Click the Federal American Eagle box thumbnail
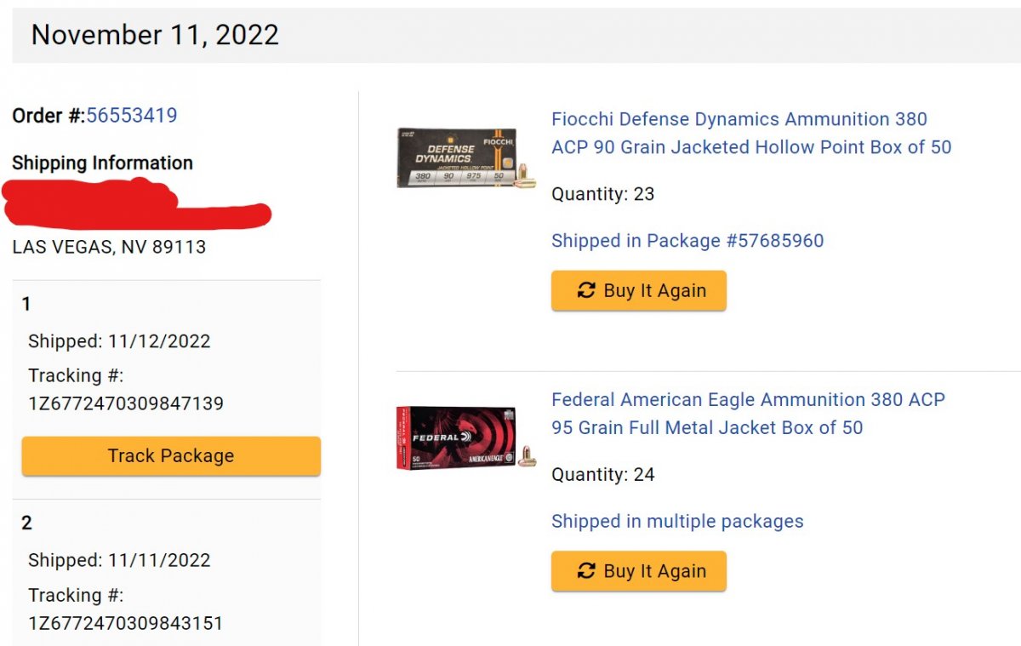 (x=466, y=438)
